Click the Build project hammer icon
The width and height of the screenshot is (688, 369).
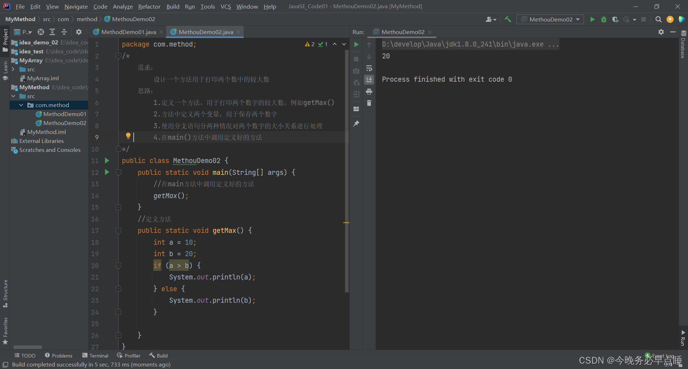508,19
